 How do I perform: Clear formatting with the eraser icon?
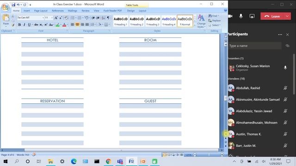(66, 18)
